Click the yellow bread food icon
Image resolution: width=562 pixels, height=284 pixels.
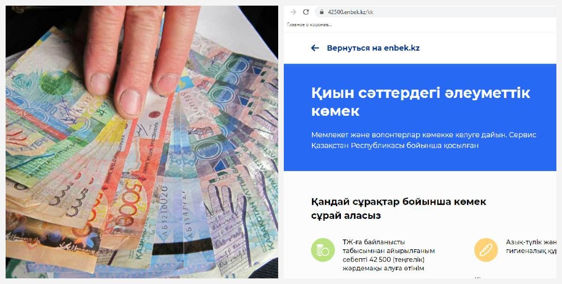click(x=486, y=250)
